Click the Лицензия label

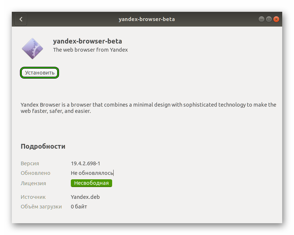(x=33, y=183)
